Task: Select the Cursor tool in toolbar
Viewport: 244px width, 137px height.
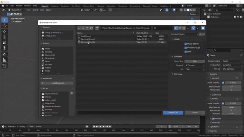Action: (x=5, y=25)
